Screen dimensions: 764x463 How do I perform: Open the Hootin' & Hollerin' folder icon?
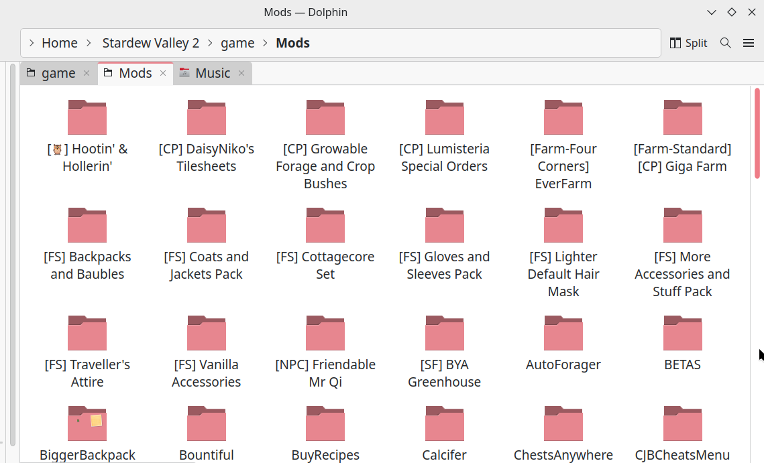(87, 117)
